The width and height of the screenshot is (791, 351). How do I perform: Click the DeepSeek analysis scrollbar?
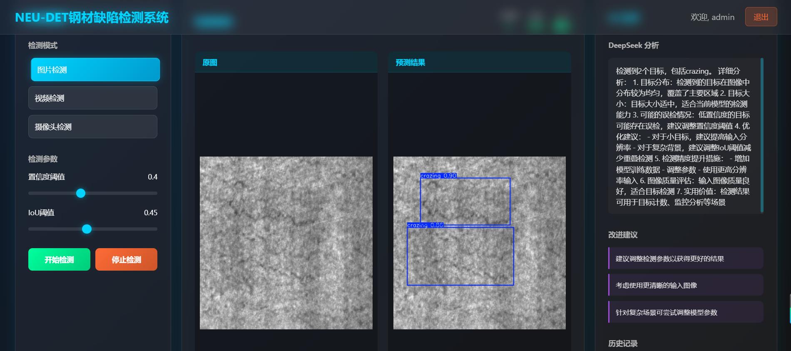(x=762, y=135)
